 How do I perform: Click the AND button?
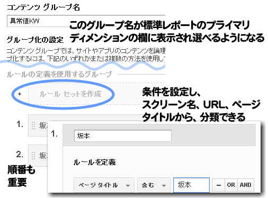pos(246,185)
